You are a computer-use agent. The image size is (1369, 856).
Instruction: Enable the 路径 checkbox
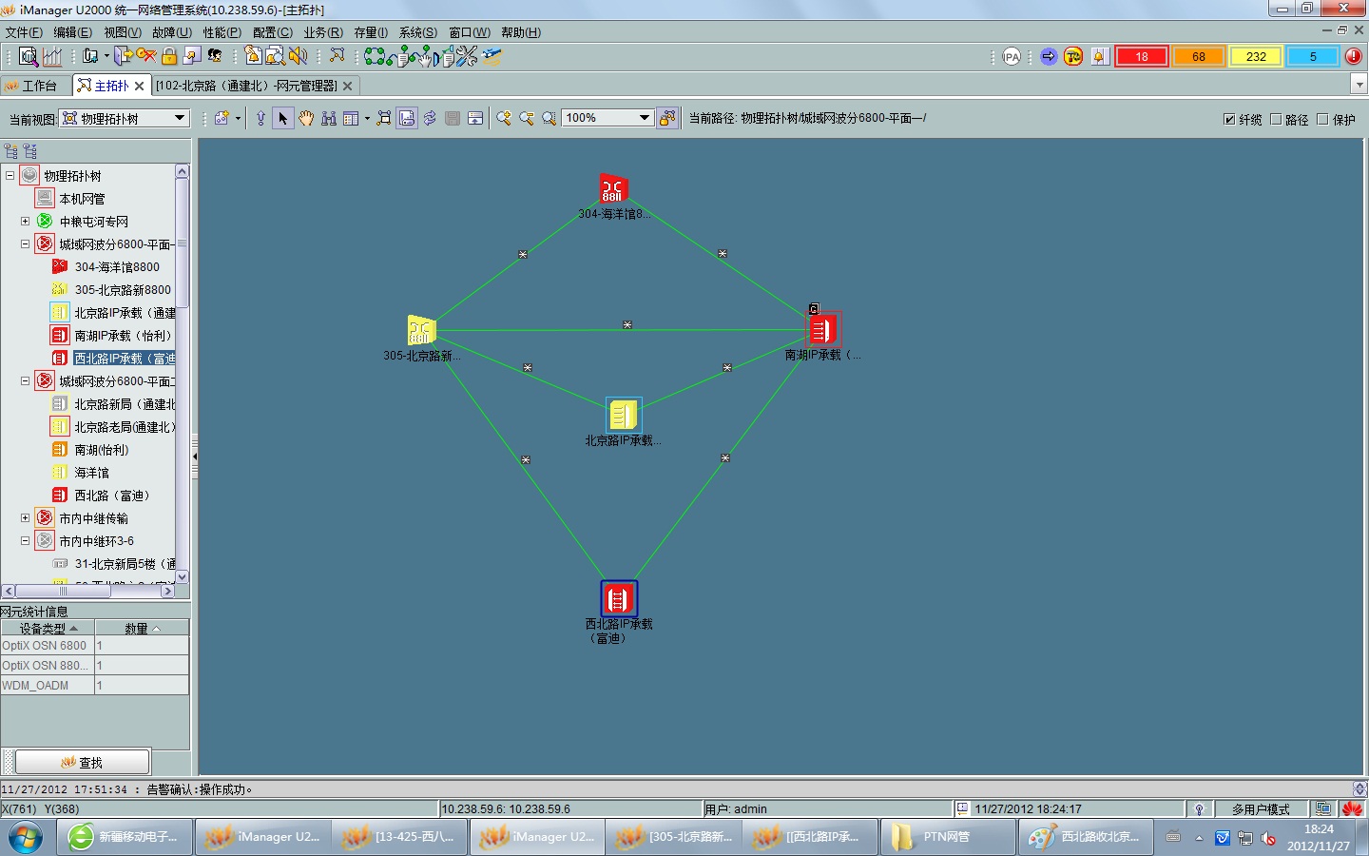click(x=1276, y=119)
